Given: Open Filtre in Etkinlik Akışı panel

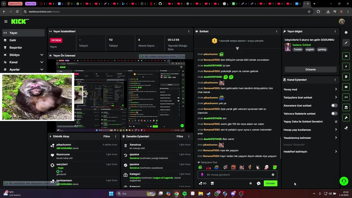Looking at the screenshot, I should (107, 136).
